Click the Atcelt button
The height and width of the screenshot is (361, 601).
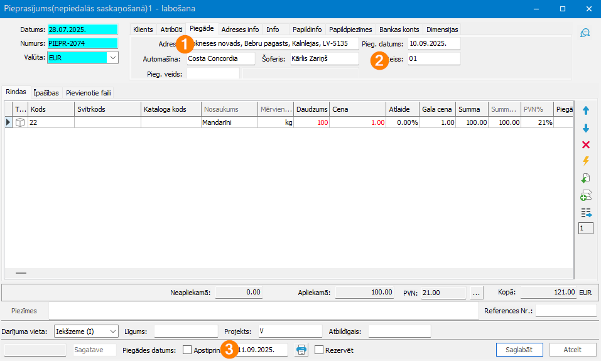click(573, 350)
